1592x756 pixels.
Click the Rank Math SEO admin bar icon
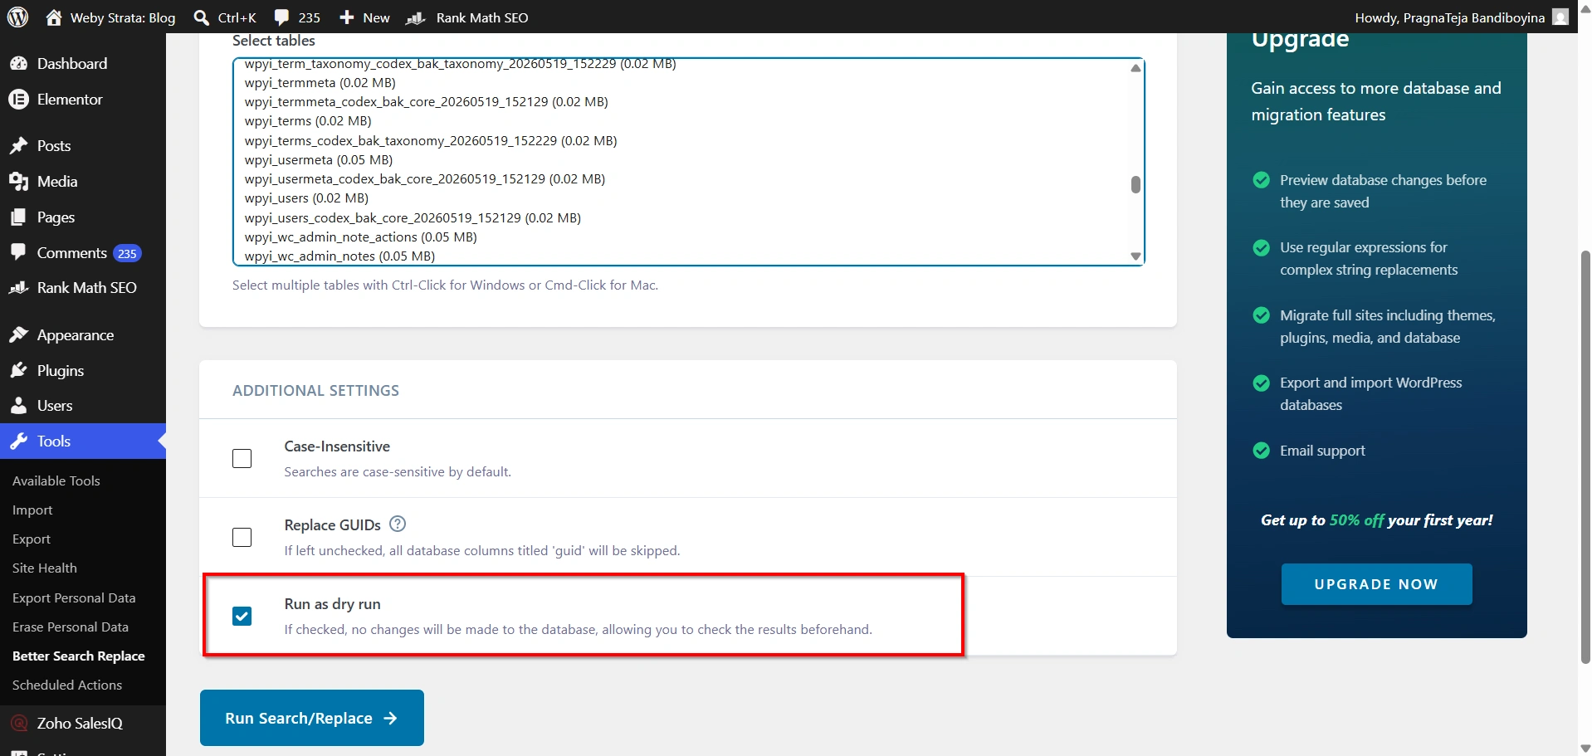[416, 17]
